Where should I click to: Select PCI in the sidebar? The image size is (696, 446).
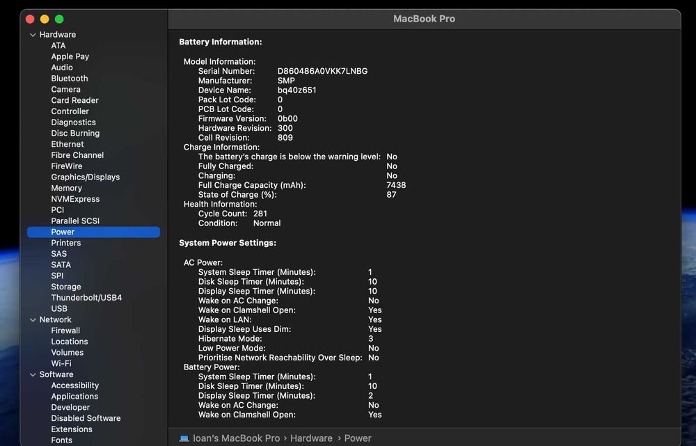click(57, 210)
